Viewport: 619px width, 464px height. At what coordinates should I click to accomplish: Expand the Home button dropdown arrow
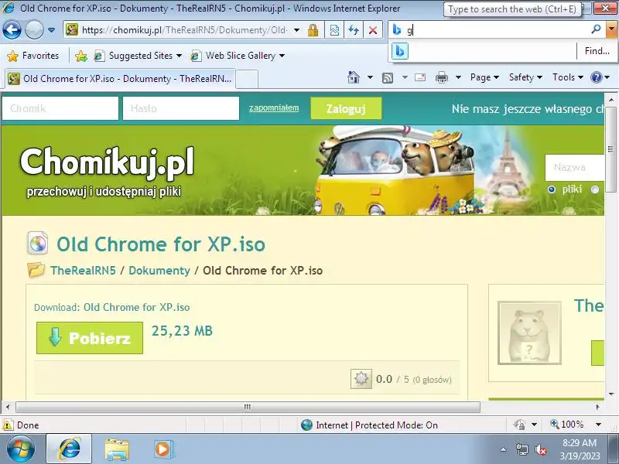click(370, 77)
